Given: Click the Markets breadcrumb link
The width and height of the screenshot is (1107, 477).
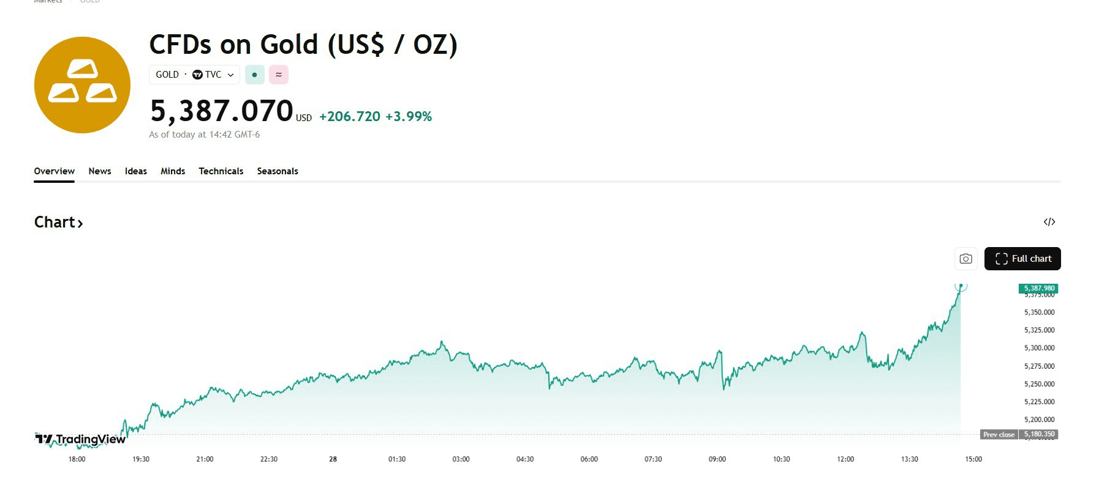Looking at the screenshot, I should 48,2.
